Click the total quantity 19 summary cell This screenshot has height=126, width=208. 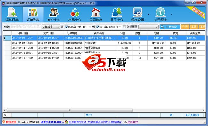tap(171, 115)
